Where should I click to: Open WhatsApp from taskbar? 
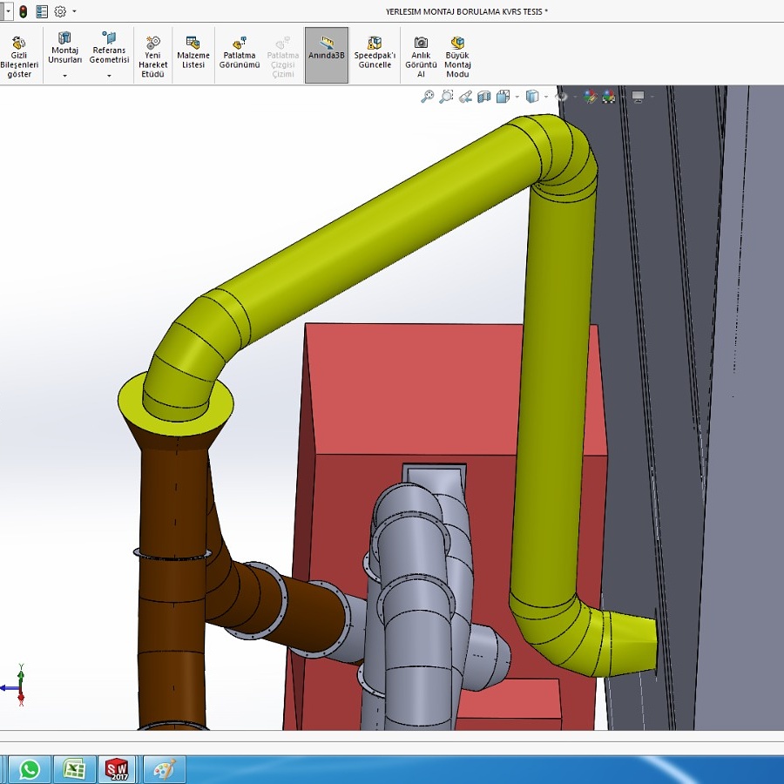[x=30, y=769]
